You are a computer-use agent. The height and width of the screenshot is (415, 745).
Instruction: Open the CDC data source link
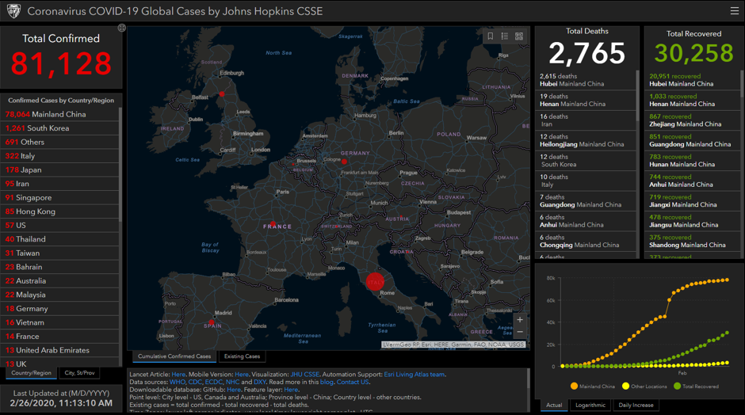[195, 382]
